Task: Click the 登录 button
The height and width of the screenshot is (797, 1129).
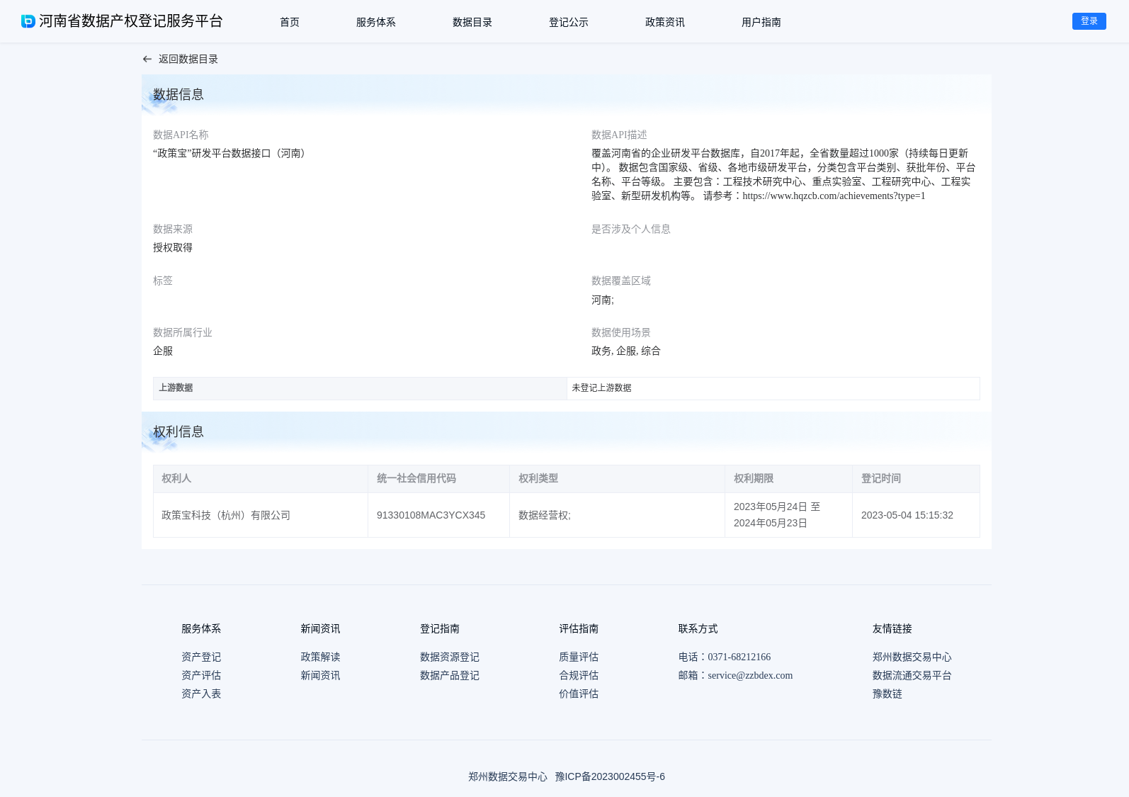Action: click(x=1089, y=21)
